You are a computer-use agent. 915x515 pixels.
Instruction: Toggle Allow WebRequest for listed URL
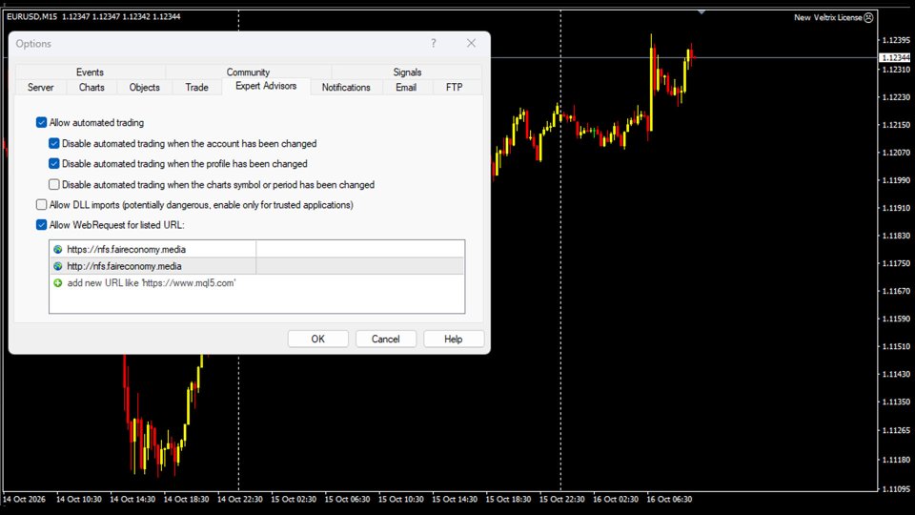tap(41, 225)
